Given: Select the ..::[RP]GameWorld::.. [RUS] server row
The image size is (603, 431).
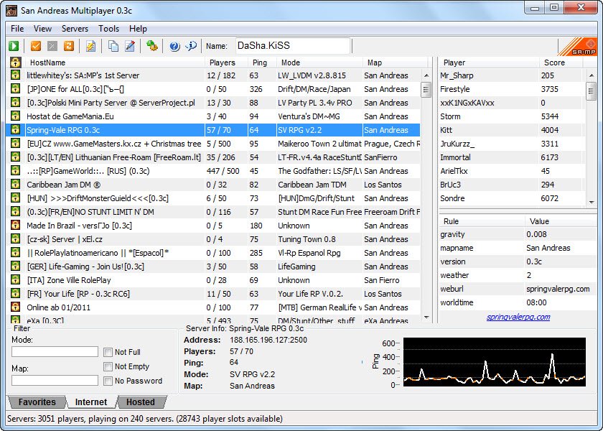Looking at the screenshot, I should (x=213, y=171).
